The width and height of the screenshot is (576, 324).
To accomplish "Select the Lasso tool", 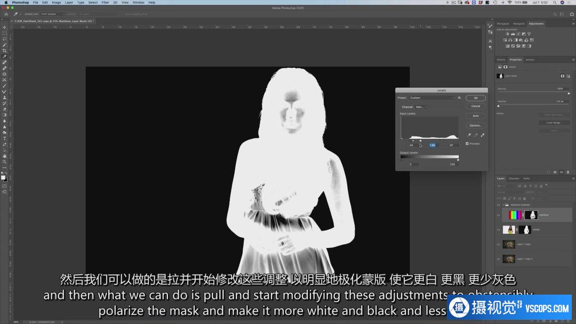I will click(4, 39).
